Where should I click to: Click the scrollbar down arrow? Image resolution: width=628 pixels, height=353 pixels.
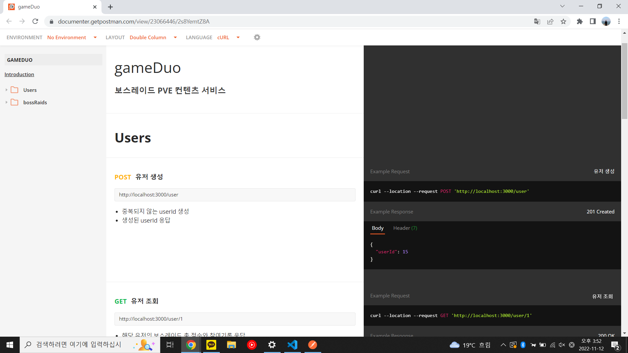coord(624,333)
